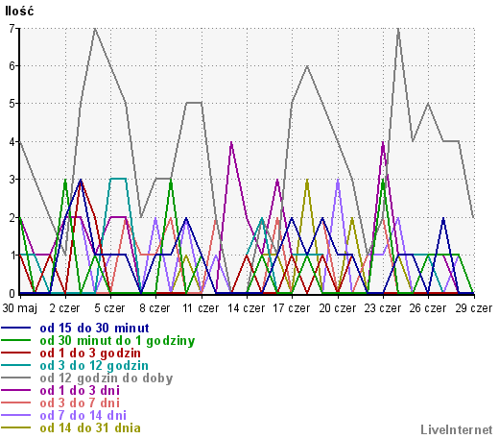The image size is (499, 439).
Task: Select the 'od 1 do 3 godzin' legend entry
Action: (x=90, y=354)
